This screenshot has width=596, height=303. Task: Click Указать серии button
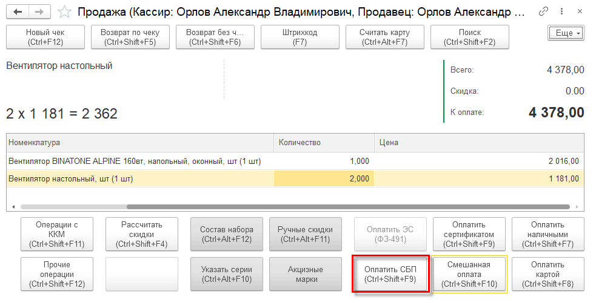pyautogui.click(x=227, y=274)
